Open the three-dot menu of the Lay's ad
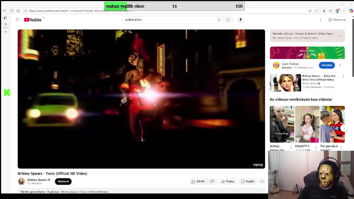The image size is (354, 199). 340,65
